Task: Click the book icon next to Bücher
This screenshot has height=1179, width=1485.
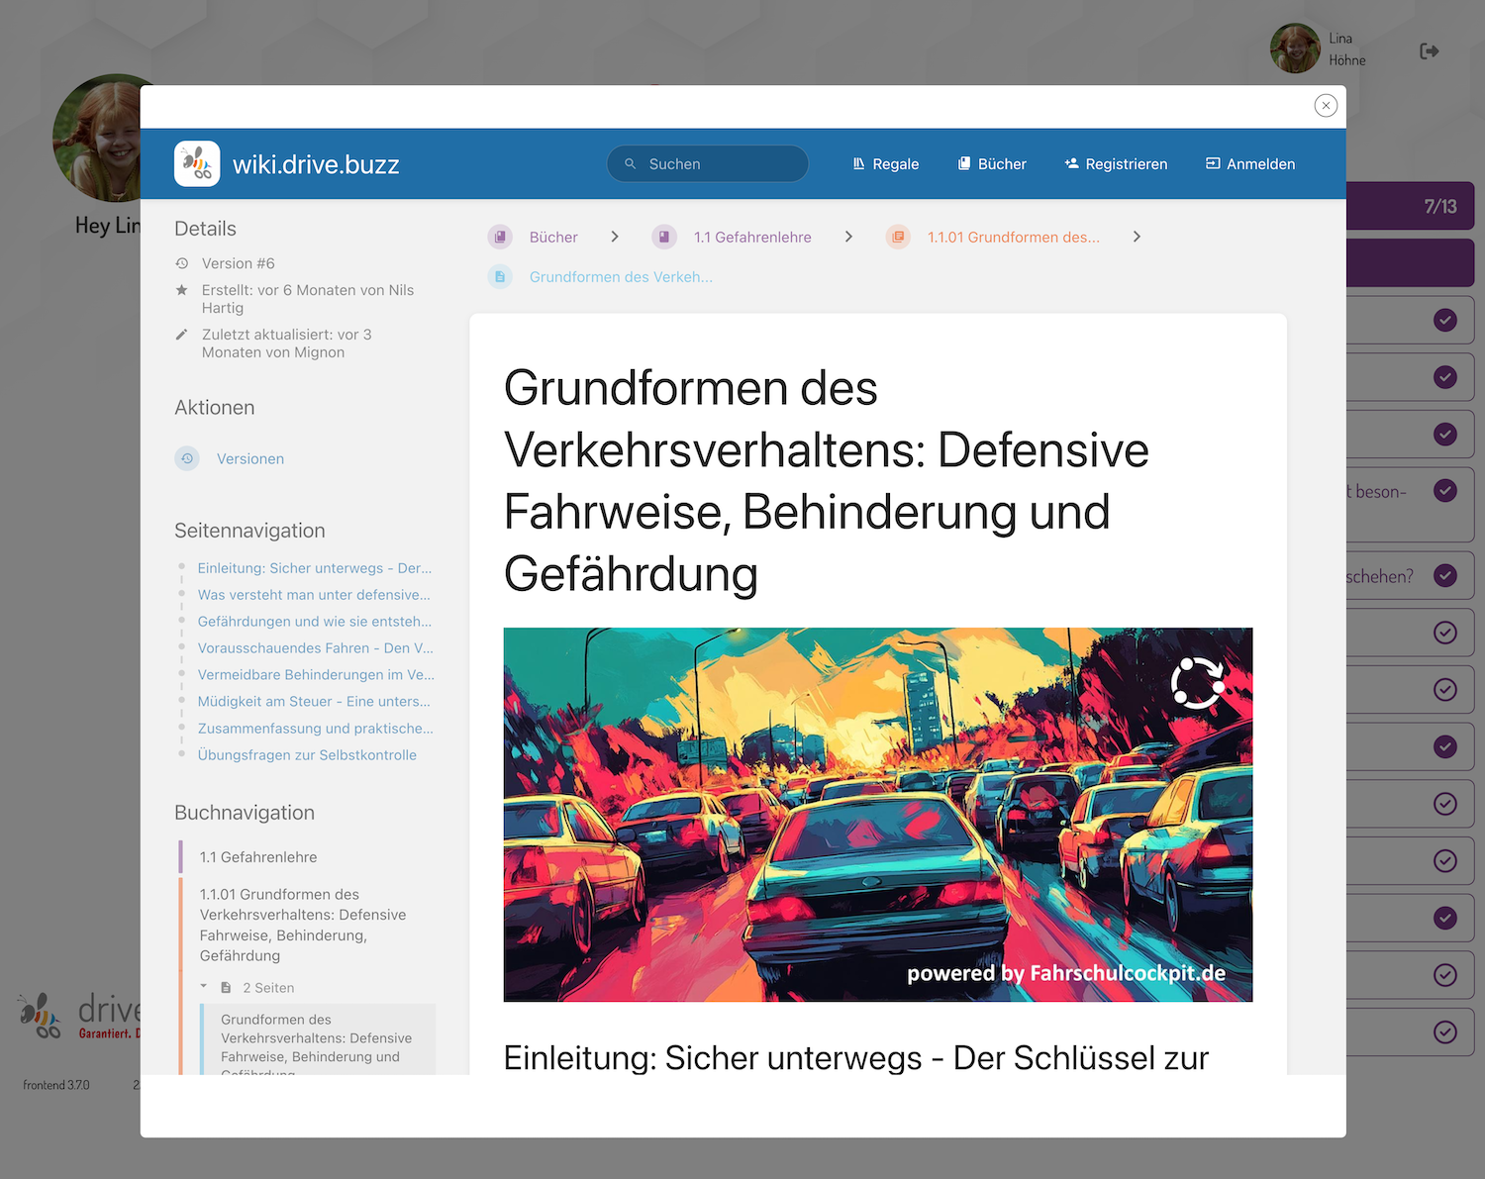Action: tap(962, 163)
